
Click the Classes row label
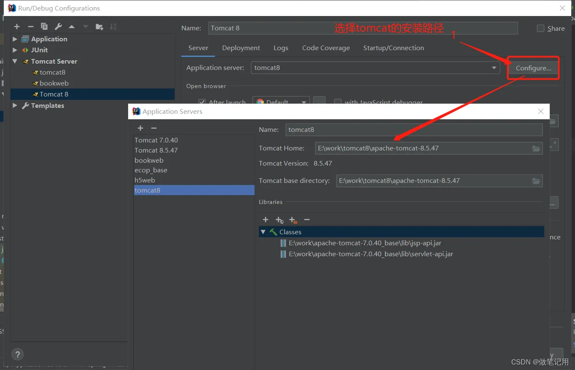290,232
